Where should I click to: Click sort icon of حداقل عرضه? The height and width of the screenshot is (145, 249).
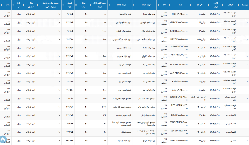tap(76, 5)
